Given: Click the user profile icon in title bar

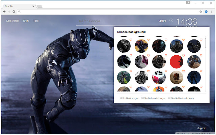Looking at the screenshot, I should pos(188,2).
